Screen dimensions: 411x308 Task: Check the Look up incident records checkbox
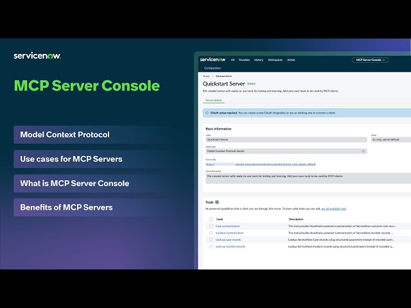tap(211, 246)
